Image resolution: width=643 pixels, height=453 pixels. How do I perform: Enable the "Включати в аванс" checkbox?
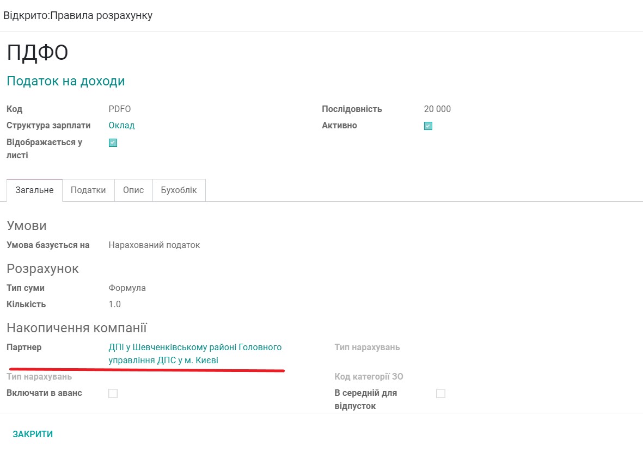tap(113, 393)
